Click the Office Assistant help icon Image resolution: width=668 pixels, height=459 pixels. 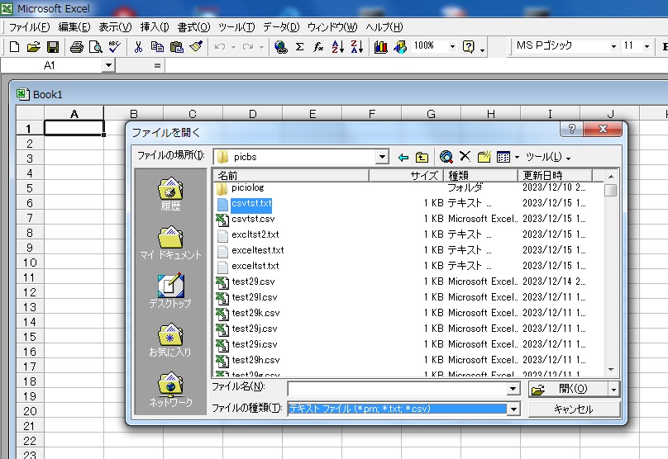click(468, 47)
